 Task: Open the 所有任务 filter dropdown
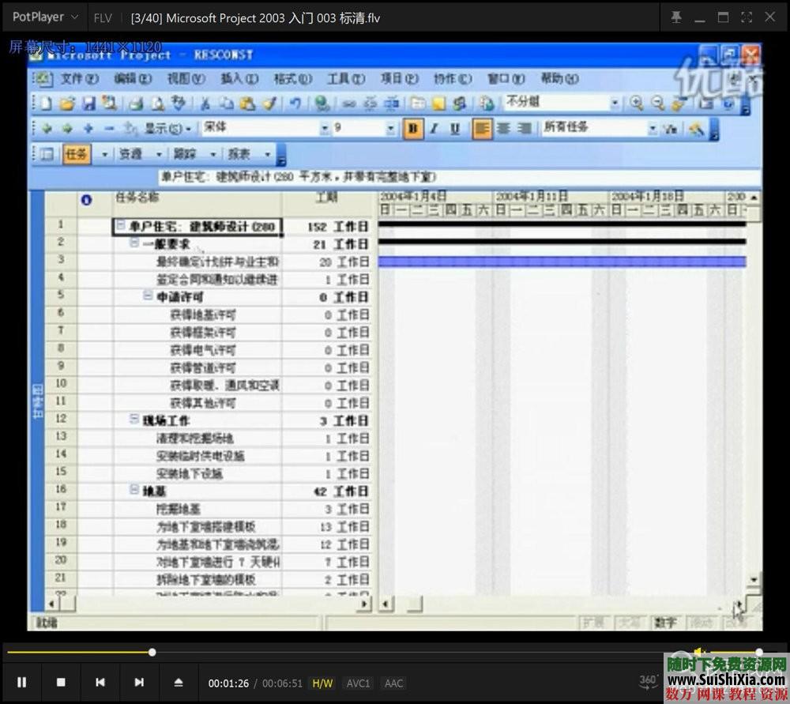(x=653, y=127)
